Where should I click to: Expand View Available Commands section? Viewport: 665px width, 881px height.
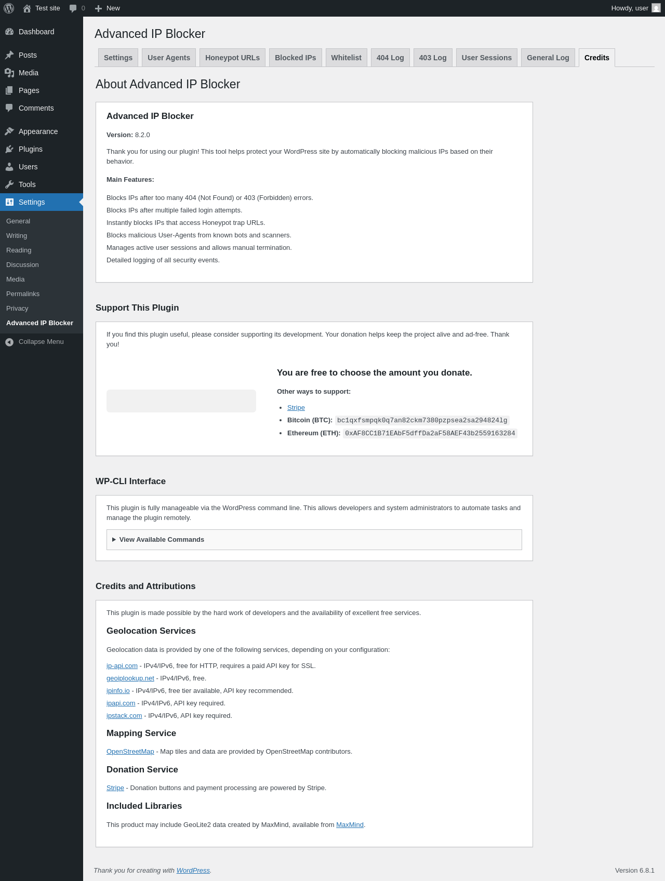coord(162,540)
